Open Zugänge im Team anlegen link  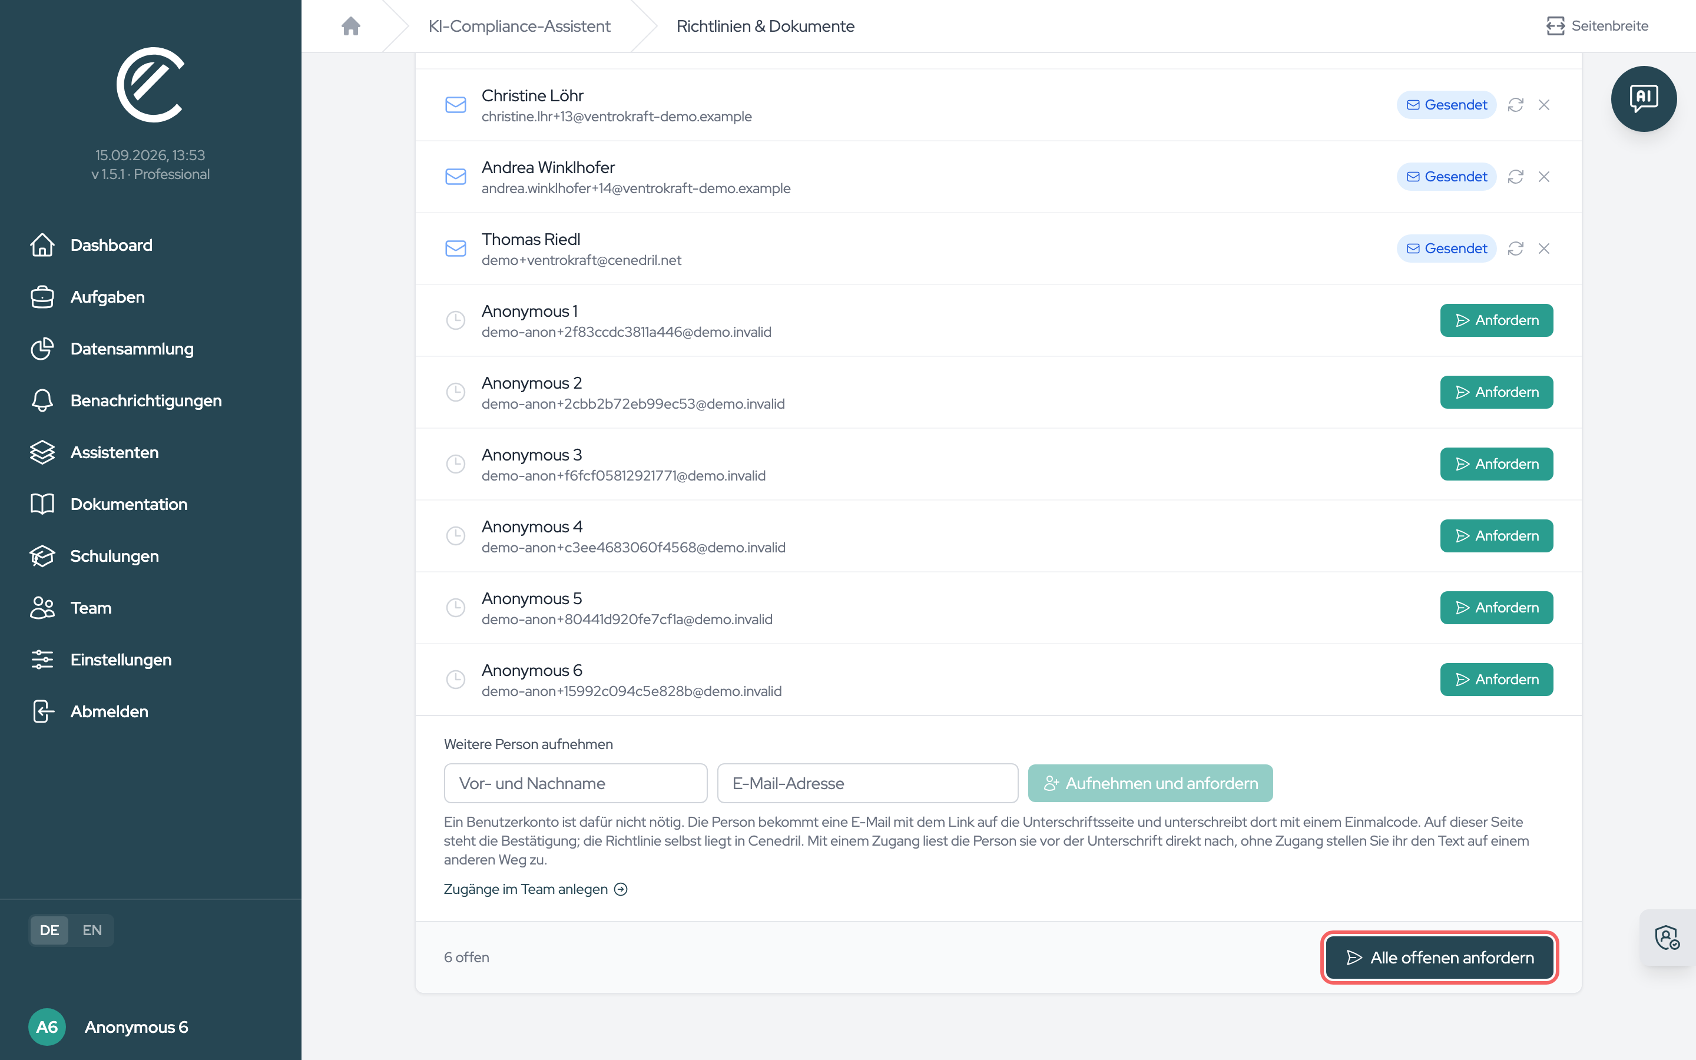coord(535,889)
